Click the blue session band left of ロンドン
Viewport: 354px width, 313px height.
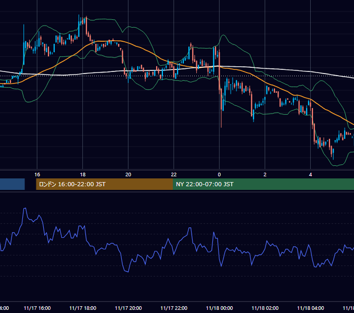coord(12,184)
